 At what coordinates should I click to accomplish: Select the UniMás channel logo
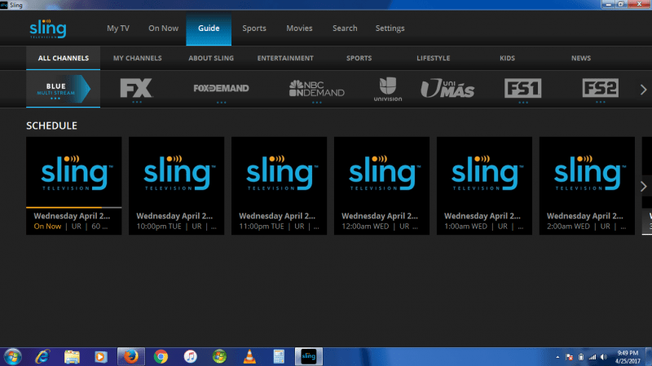click(x=447, y=88)
